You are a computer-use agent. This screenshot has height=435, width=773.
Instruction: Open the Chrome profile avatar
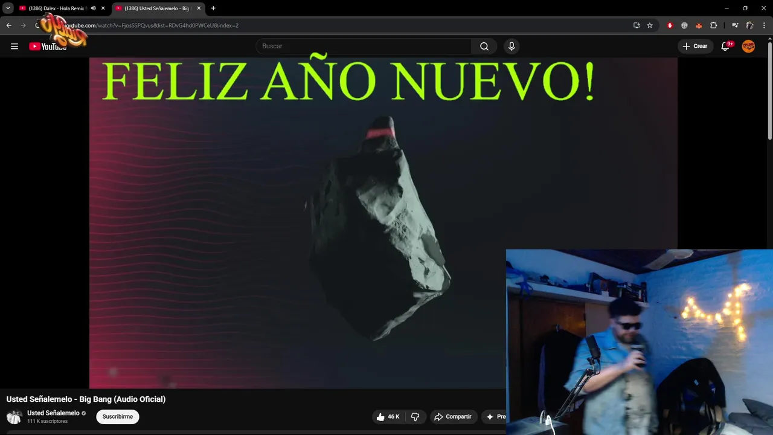[x=749, y=25]
